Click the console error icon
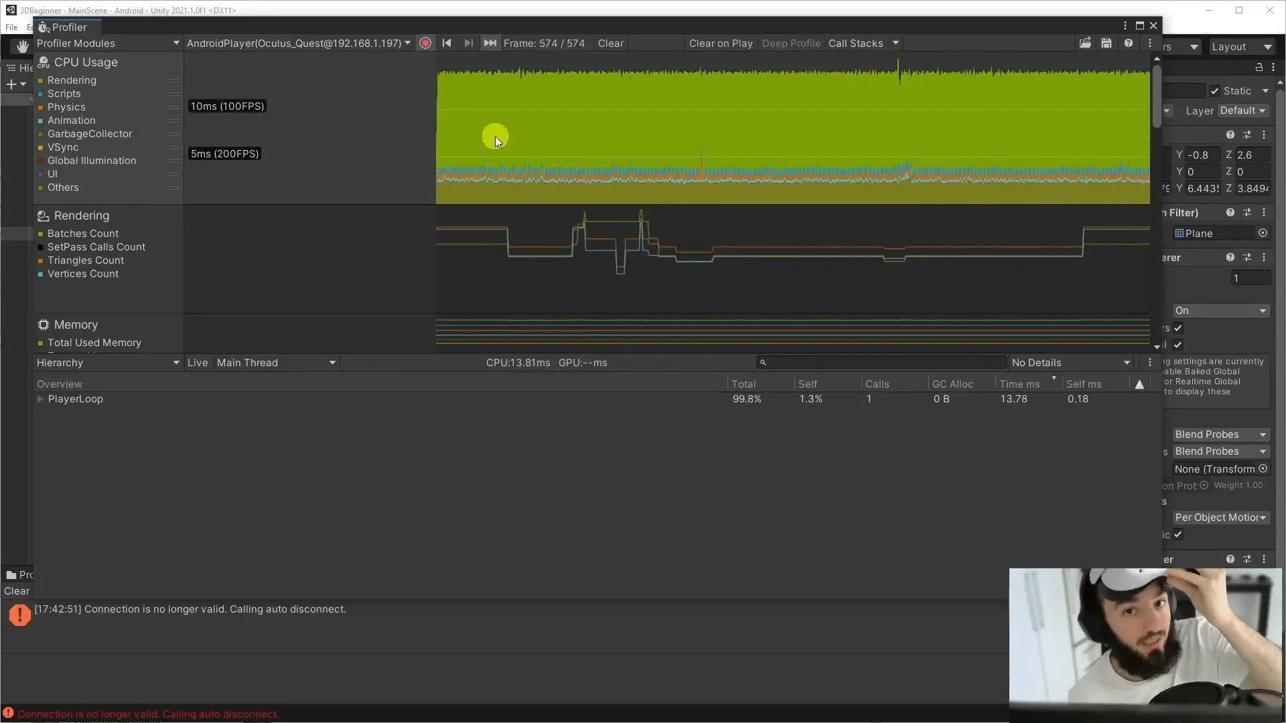 [19, 614]
